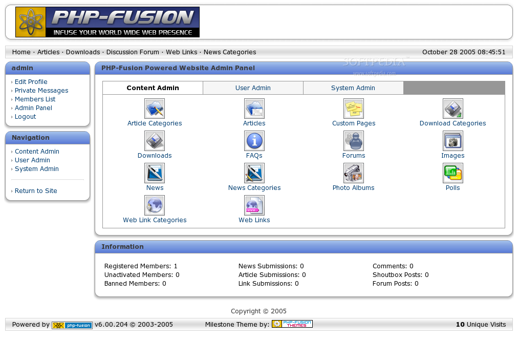518x341 pixels.
Task: Click the Photo Albums camcorder icon
Action: (x=354, y=173)
